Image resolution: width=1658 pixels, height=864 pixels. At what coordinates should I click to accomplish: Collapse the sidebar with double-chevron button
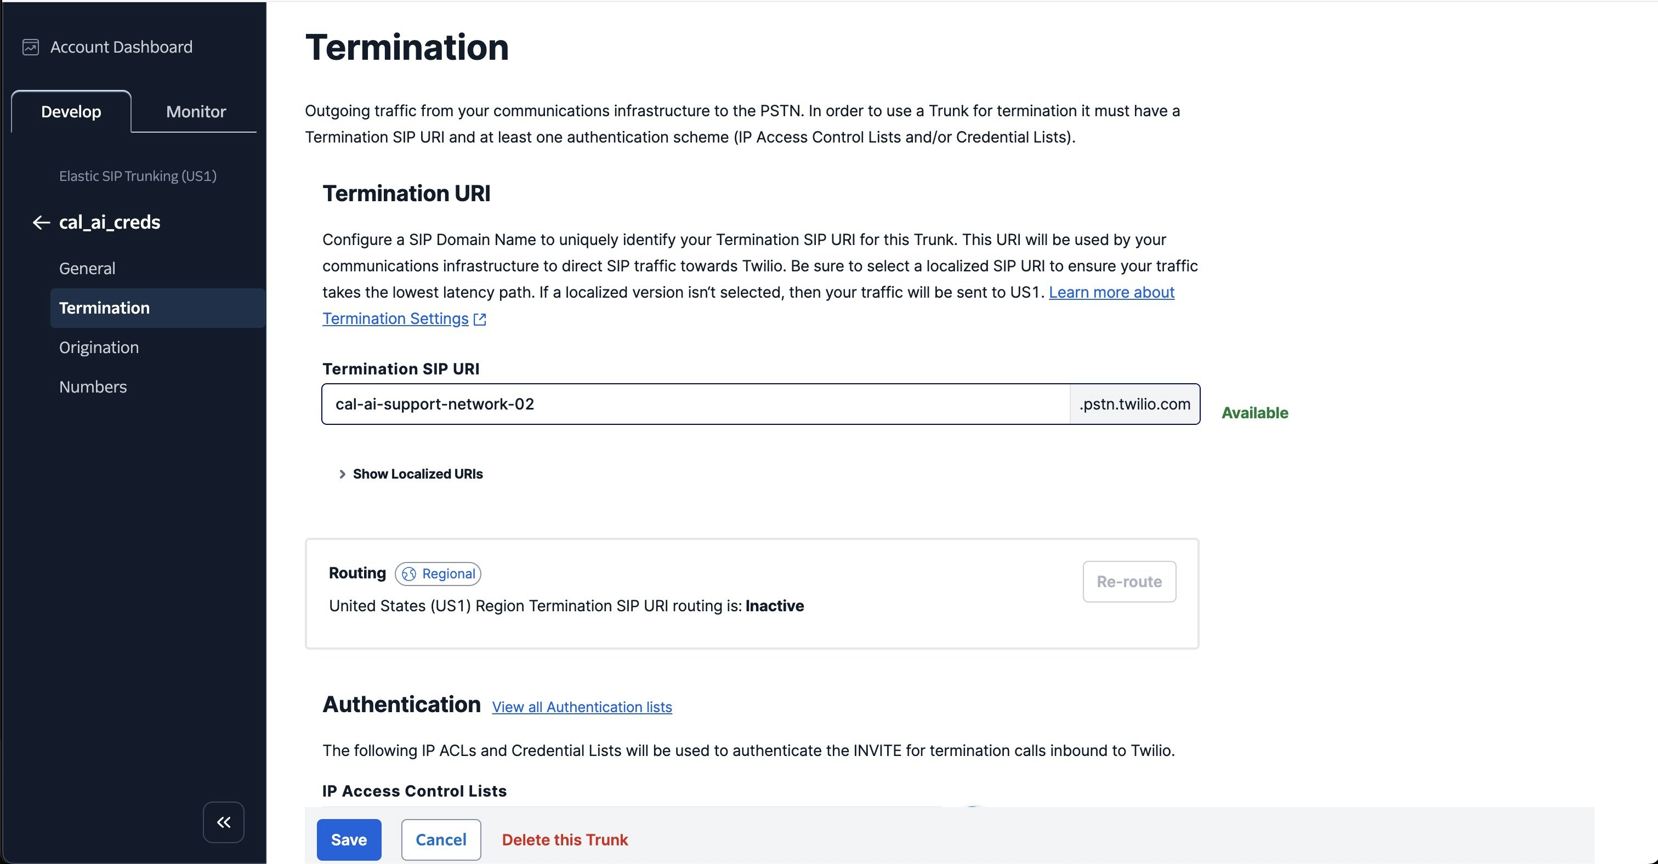(x=223, y=822)
